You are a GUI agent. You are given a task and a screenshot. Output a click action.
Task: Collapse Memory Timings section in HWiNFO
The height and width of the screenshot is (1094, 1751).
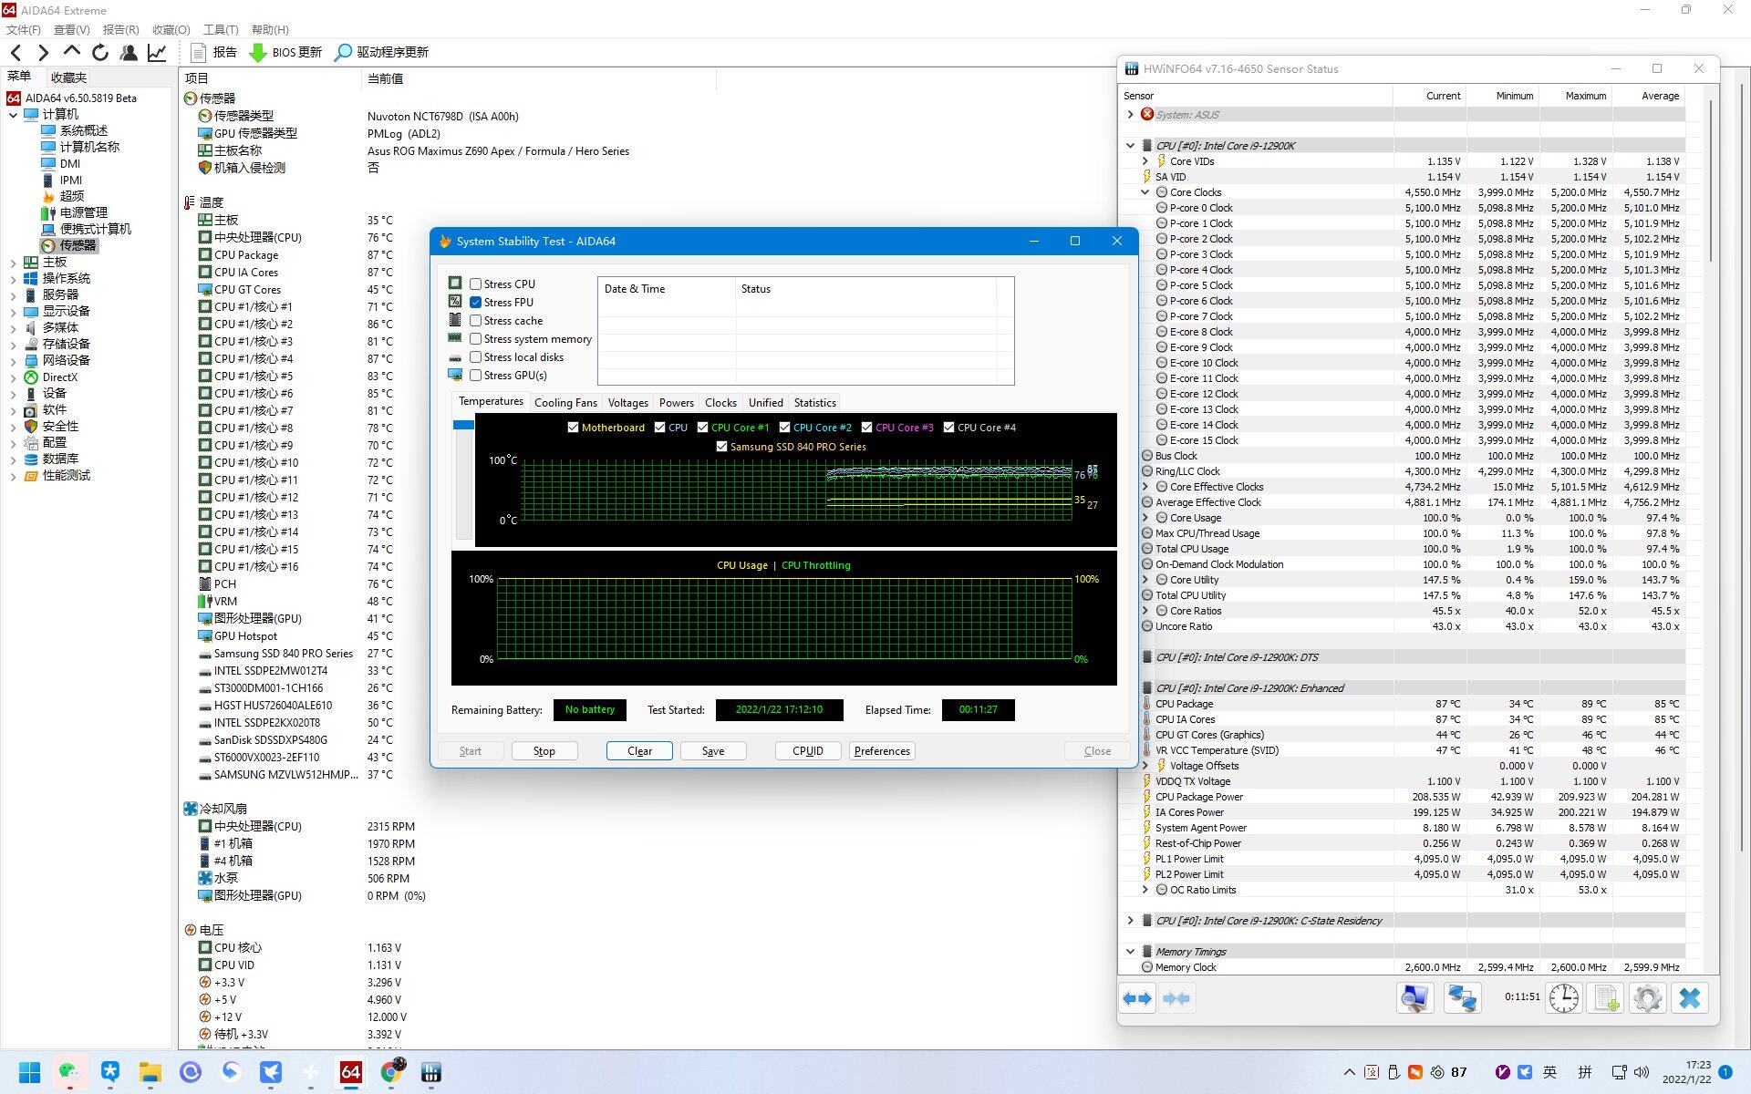(1130, 952)
